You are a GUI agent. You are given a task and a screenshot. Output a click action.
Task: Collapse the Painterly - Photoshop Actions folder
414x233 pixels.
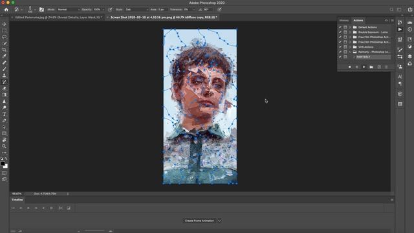tap(350, 52)
